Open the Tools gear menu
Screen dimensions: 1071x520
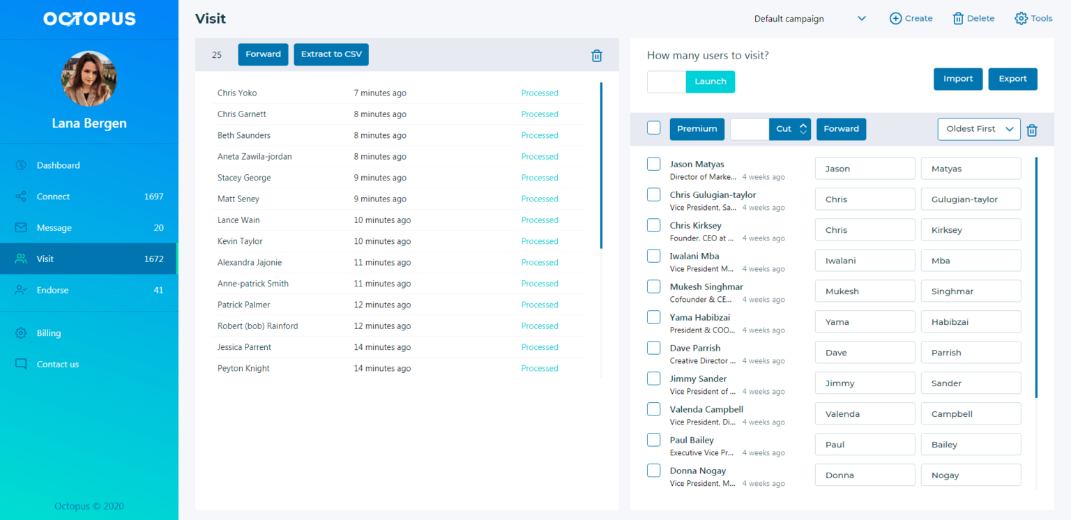coord(1033,18)
